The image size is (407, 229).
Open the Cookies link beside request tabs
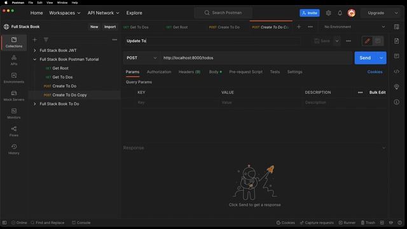click(x=375, y=72)
